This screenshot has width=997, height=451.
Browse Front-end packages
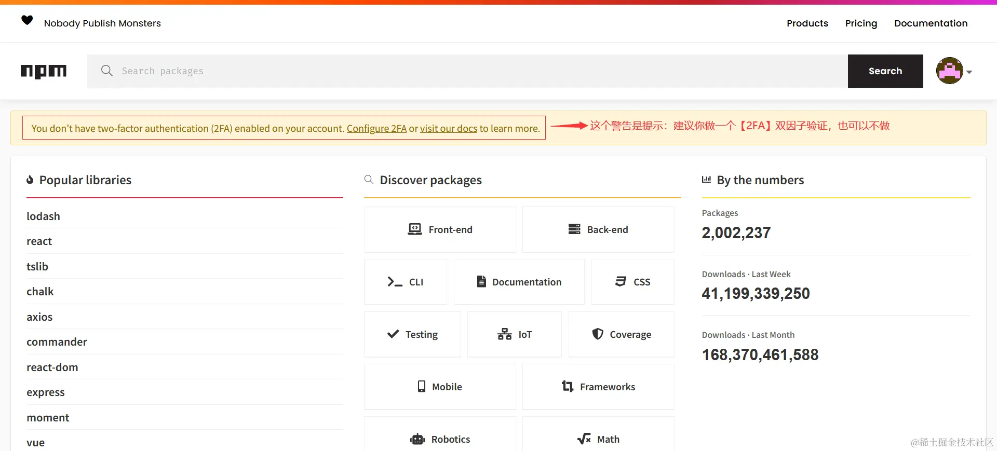click(440, 229)
